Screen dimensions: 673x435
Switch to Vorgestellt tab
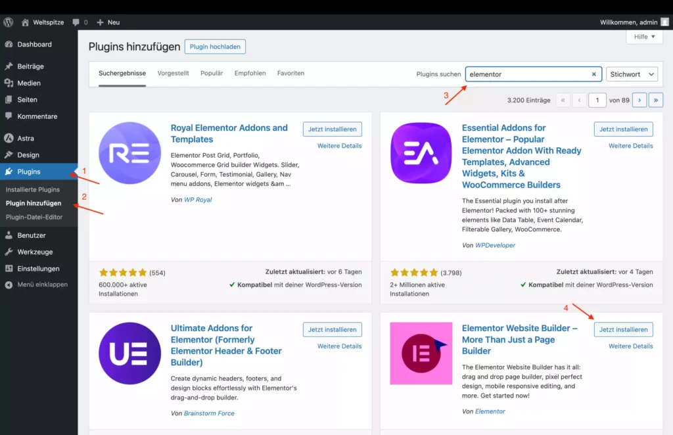click(x=173, y=74)
